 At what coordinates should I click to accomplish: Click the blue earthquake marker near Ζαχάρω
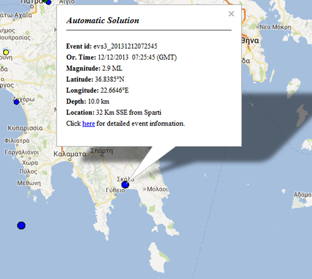tap(17, 102)
